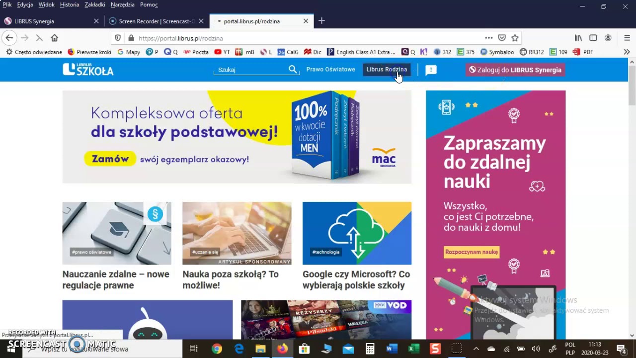Viewport: 636px width, 358px height.
Task: Stop loading the page with X button
Action: pos(39,38)
